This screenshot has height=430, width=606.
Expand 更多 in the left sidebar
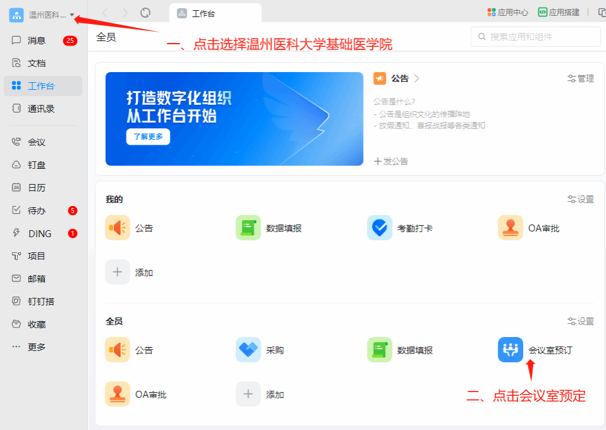[37, 347]
